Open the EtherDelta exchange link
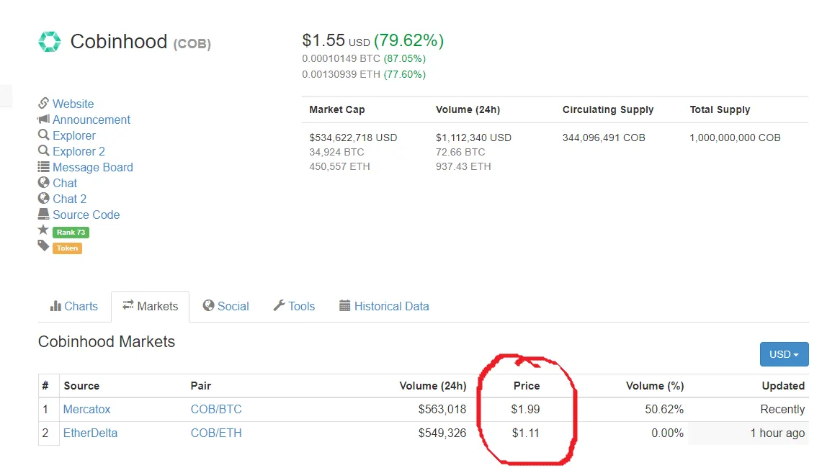This screenshot has width=840, height=468. coord(90,433)
